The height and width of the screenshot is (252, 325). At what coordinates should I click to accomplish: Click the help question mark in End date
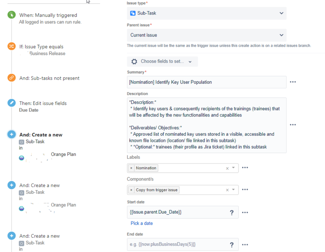coord(232,245)
